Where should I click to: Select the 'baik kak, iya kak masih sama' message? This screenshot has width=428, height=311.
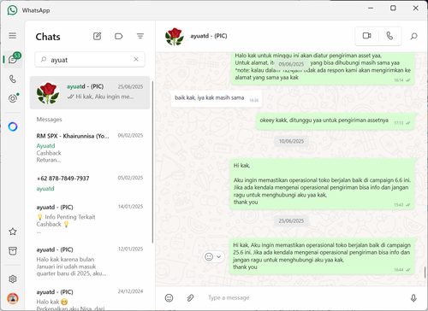point(217,98)
